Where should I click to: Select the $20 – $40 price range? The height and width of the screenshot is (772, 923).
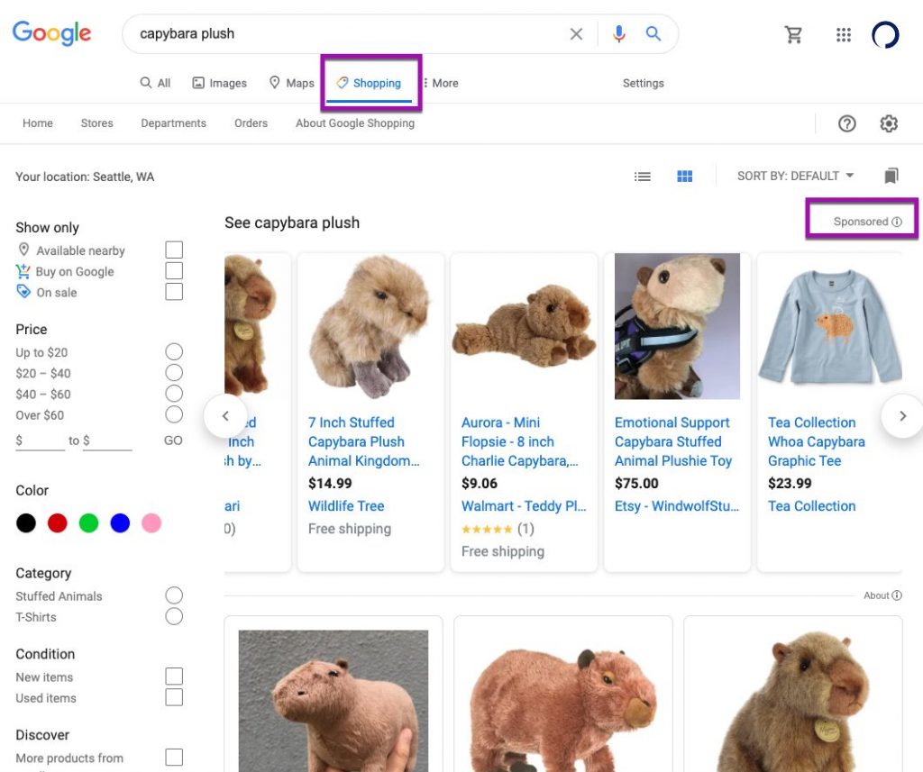click(174, 372)
